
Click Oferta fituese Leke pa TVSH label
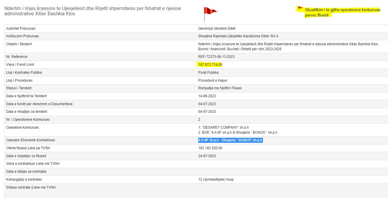point(29,148)
